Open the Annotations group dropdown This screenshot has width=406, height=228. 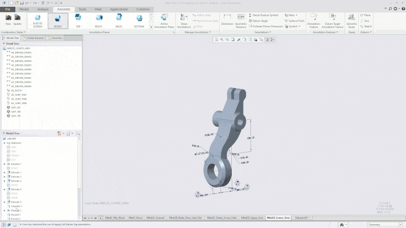[262, 32]
